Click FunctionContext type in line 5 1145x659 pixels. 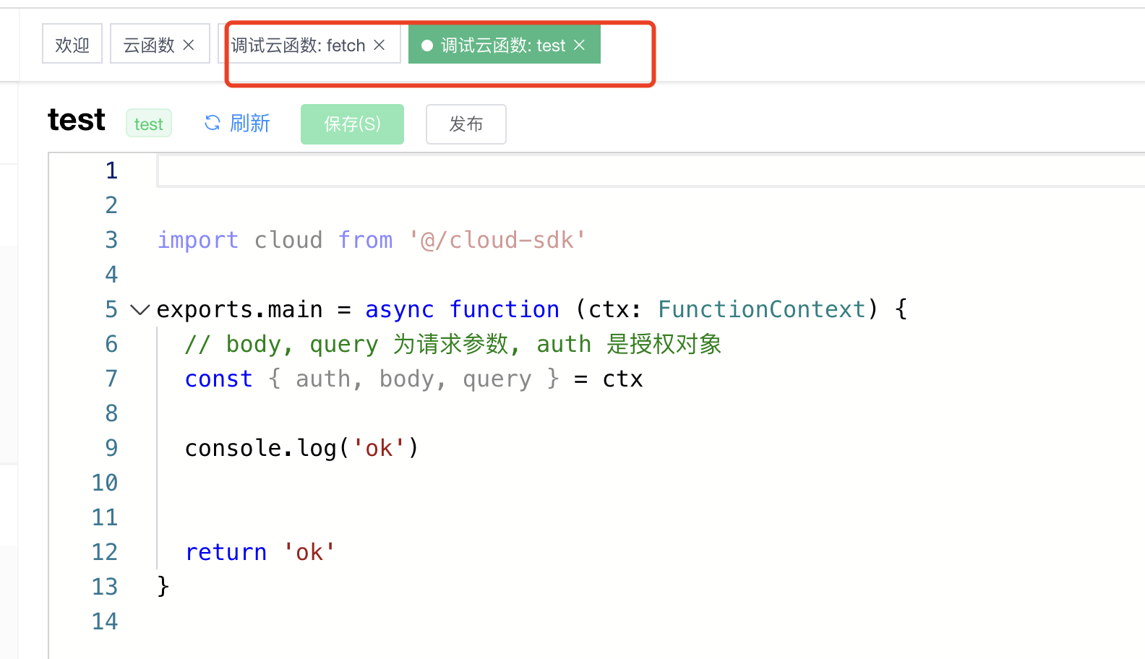(762, 309)
